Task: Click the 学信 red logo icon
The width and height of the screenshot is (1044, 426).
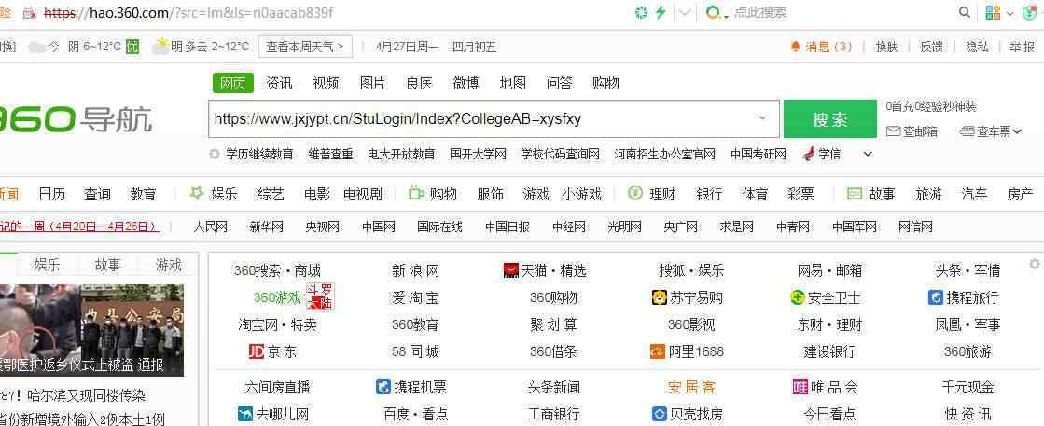Action: (809, 154)
